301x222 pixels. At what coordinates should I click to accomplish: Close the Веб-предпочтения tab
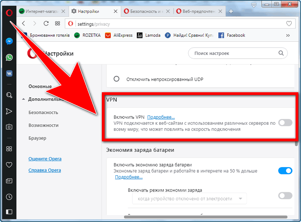point(220,11)
